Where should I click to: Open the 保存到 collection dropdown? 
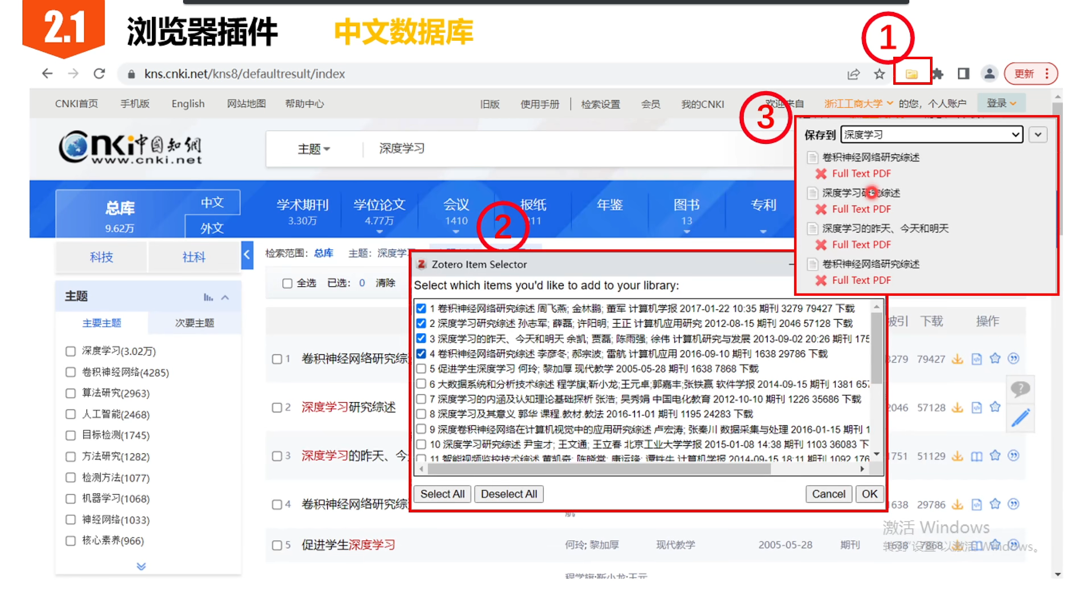point(1016,134)
